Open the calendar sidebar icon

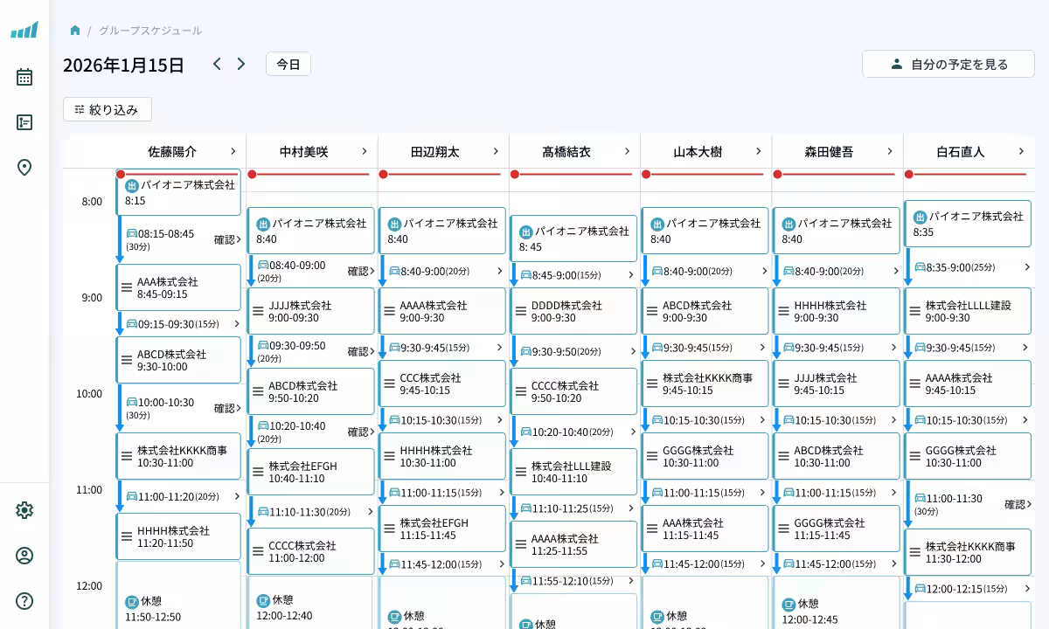pyautogui.click(x=24, y=76)
